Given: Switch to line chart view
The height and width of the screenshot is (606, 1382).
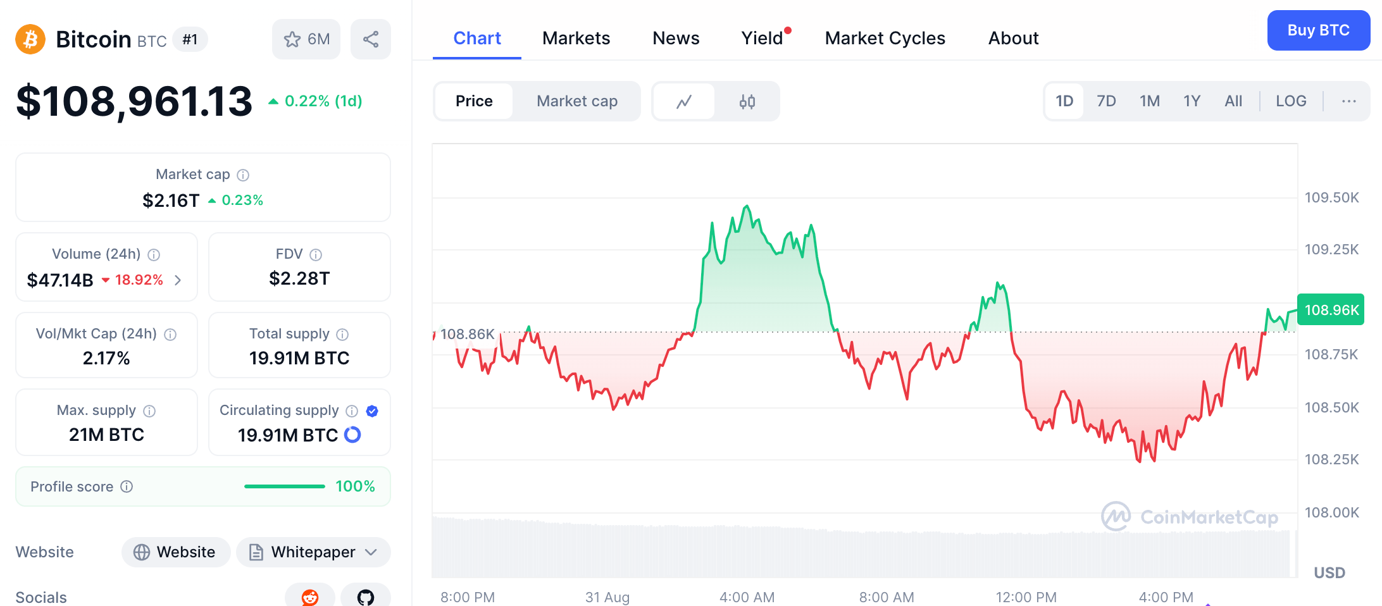Looking at the screenshot, I should (684, 101).
